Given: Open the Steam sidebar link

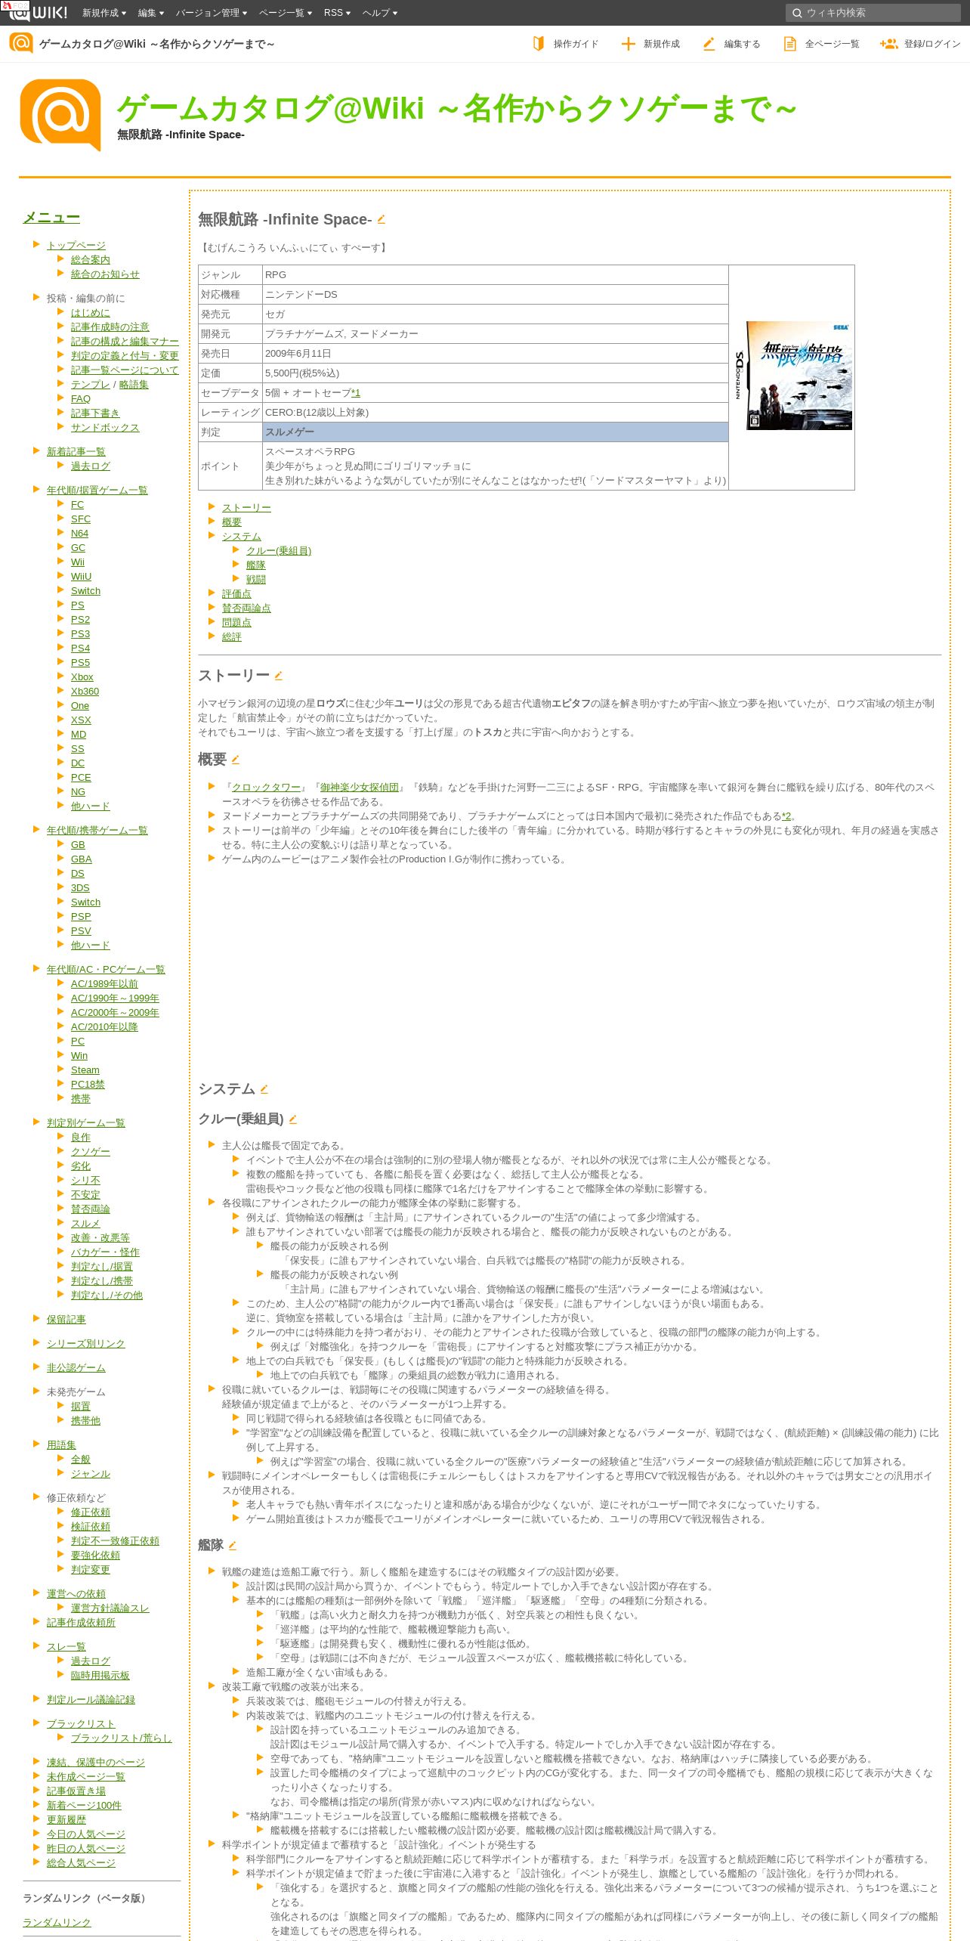Looking at the screenshot, I should 85,1070.
